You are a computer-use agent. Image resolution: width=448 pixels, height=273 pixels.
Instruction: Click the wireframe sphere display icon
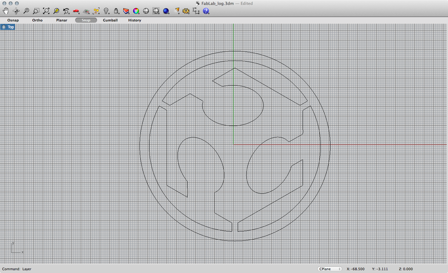click(156, 11)
